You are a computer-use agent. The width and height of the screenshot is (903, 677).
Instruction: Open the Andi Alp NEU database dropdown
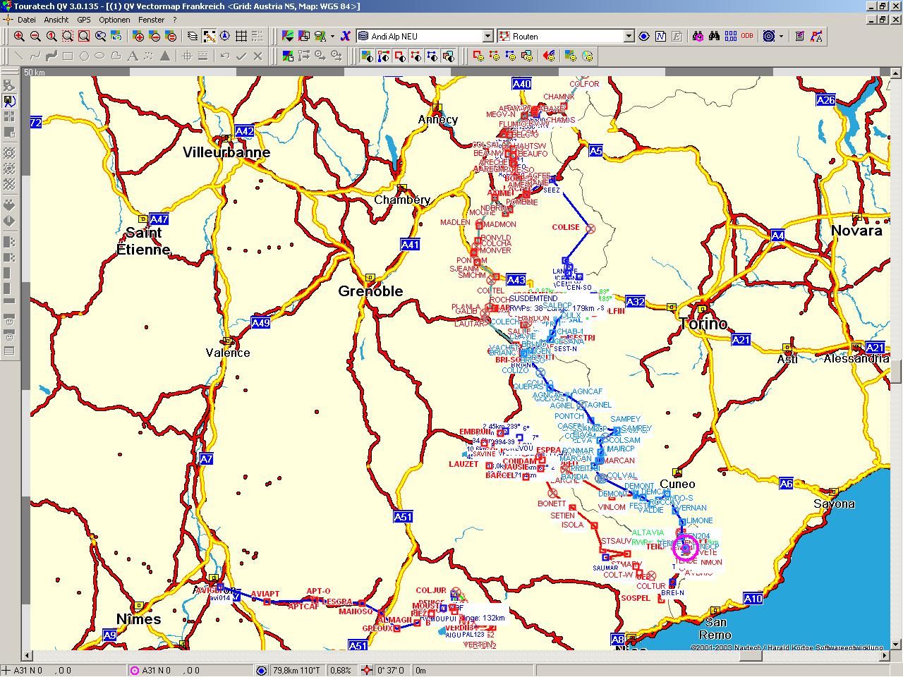pos(487,37)
